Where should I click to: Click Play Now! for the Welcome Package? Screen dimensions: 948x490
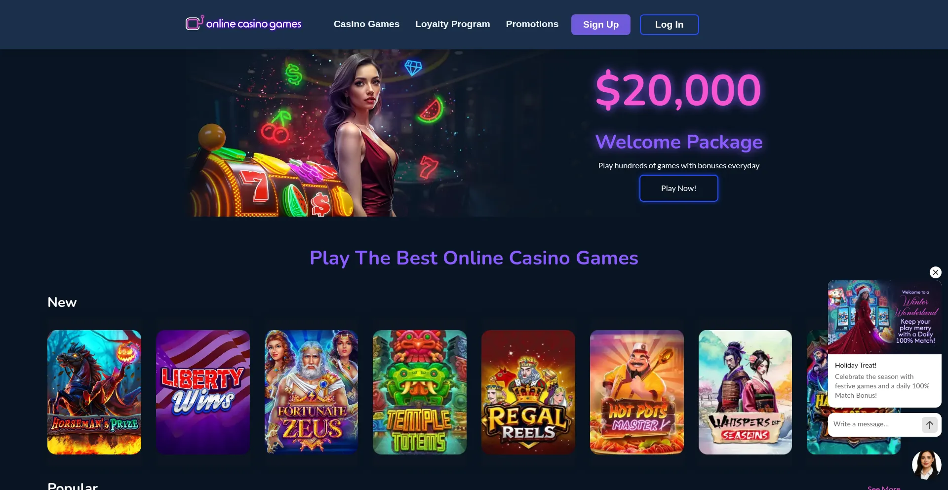pos(678,188)
